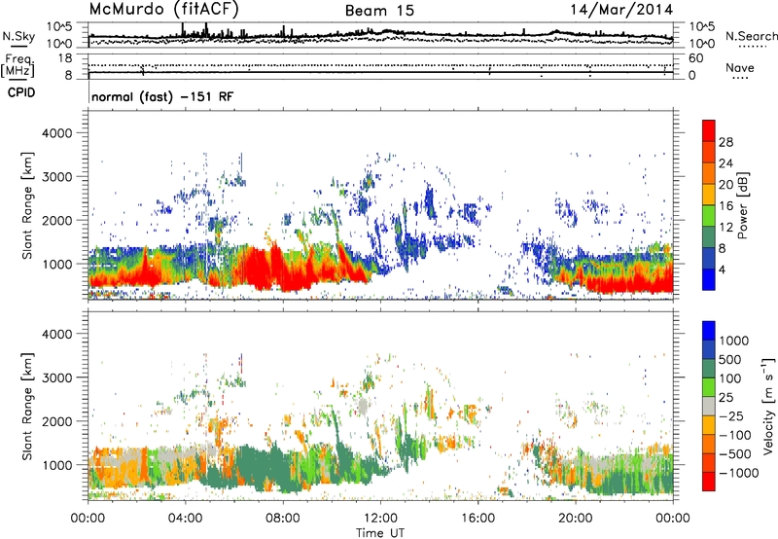Image resolution: width=778 pixels, height=539 pixels.
Task: Click the 12 label on Power colorbar
Action: 725,227
